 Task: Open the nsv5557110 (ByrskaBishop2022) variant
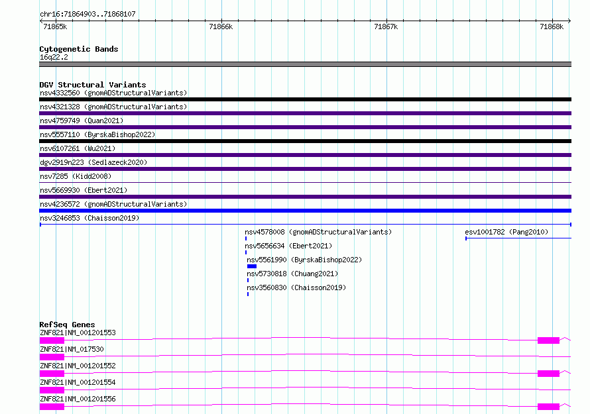pos(97,134)
